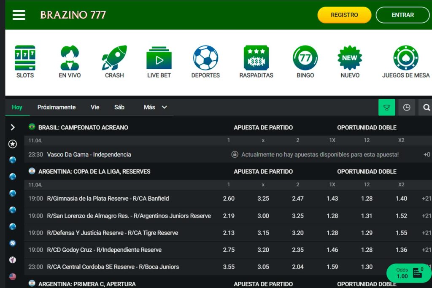
Task: Select the baseball sport icon in sidebar
Action: pyautogui.click(x=12, y=243)
